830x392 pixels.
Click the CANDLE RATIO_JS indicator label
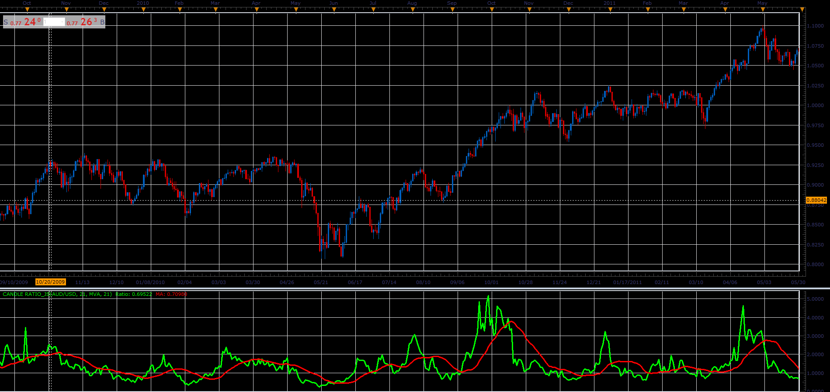point(57,294)
